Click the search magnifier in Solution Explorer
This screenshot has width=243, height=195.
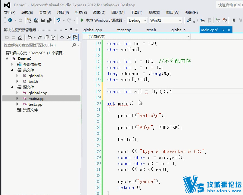[x=74, y=45]
